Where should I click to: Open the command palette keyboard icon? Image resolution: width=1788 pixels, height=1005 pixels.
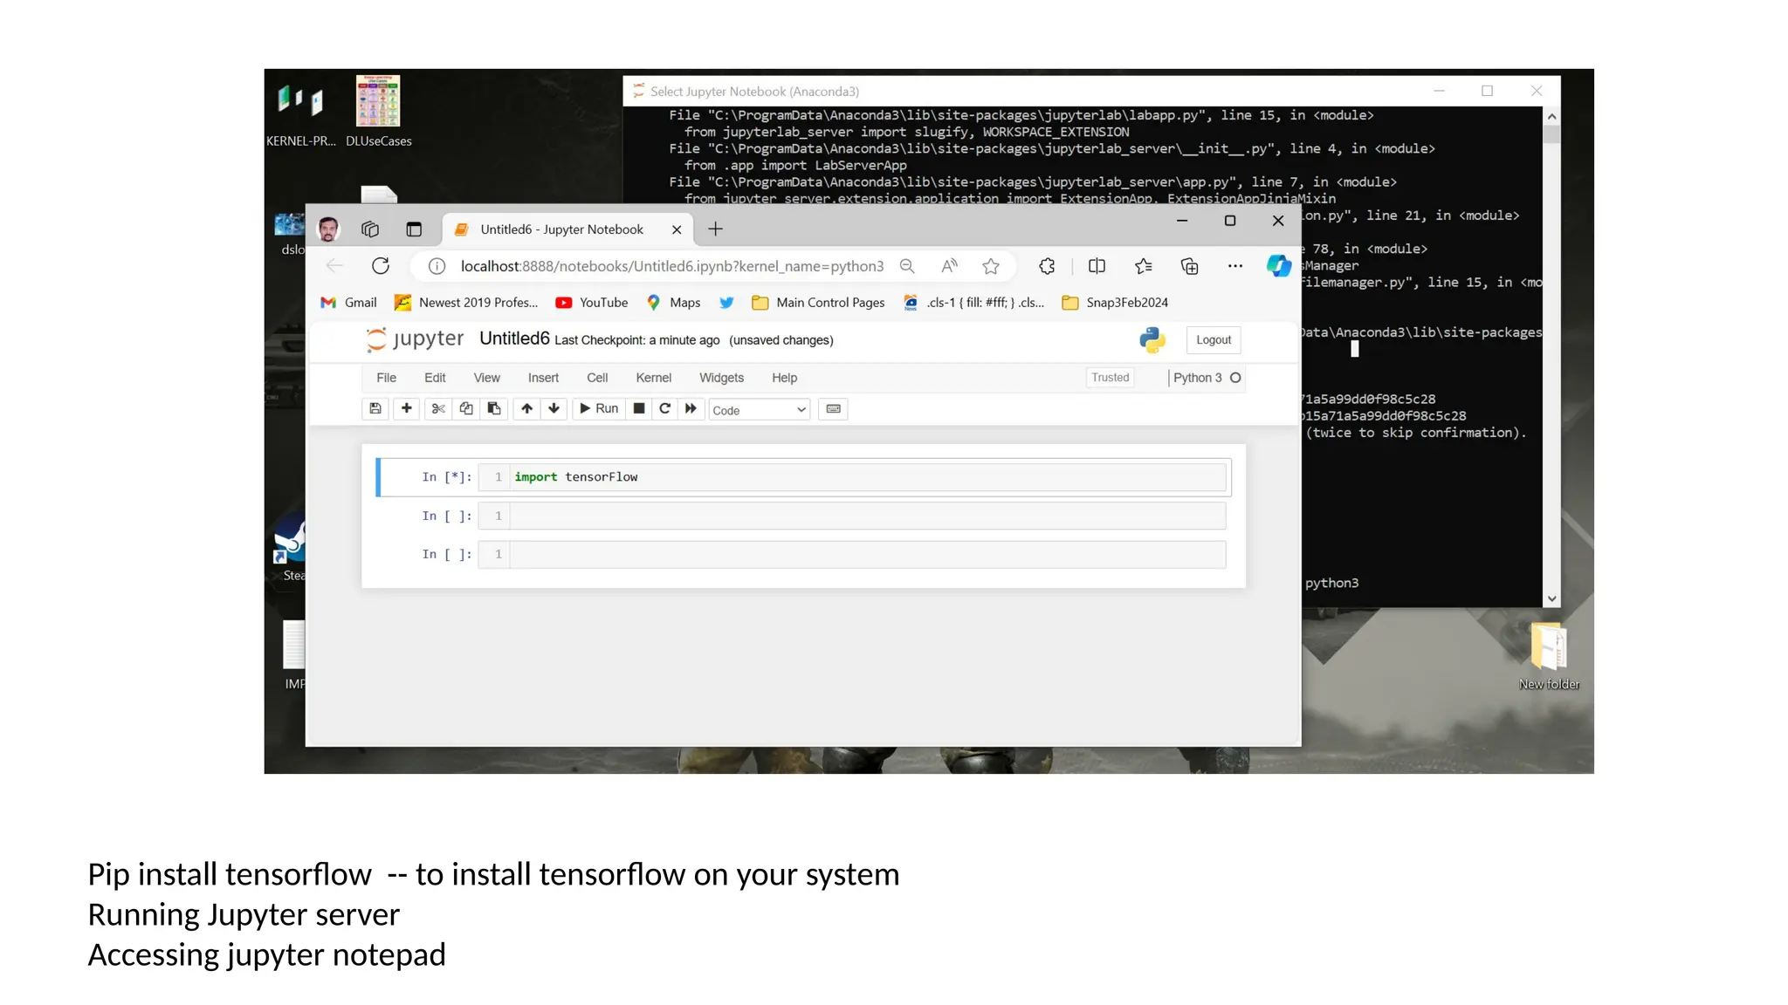coord(833,408)
